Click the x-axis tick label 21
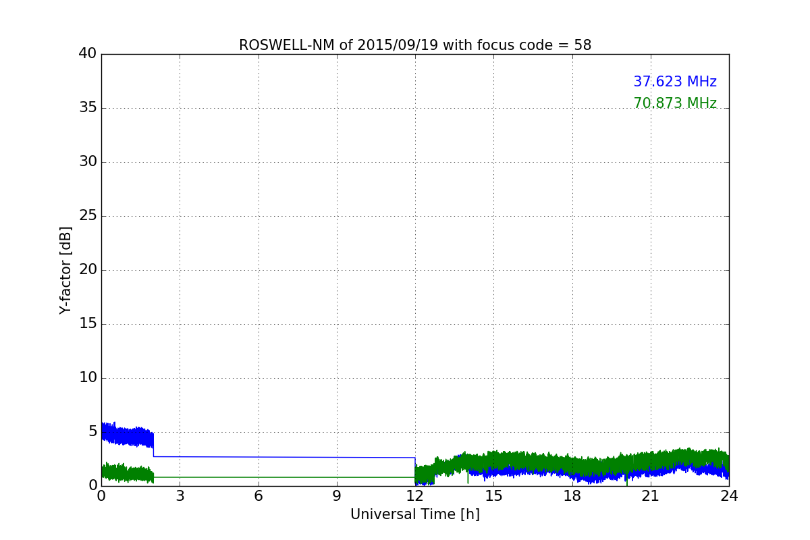 point(651,496)
